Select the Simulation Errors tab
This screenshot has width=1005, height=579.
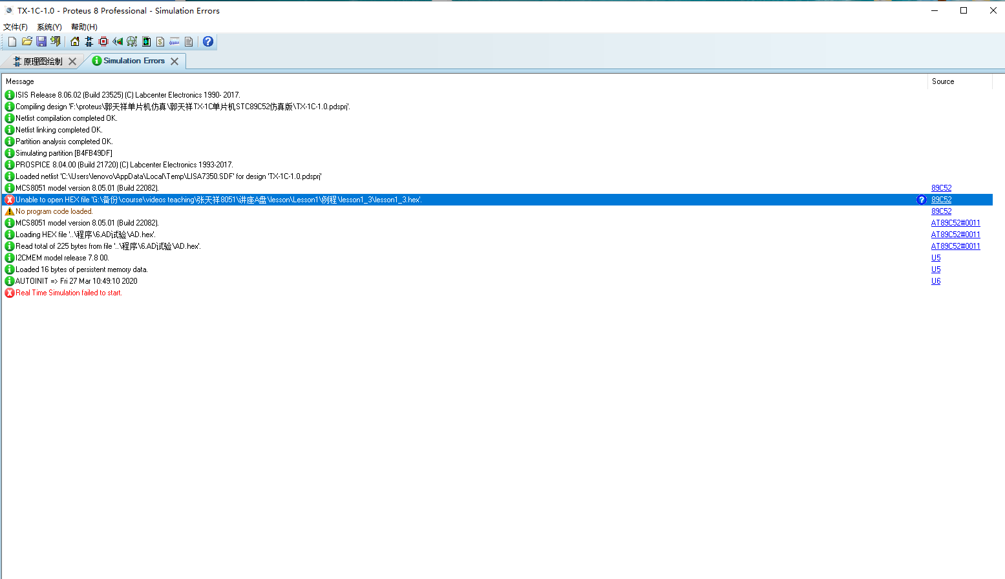pyautogui.click(x=134, y=61)
